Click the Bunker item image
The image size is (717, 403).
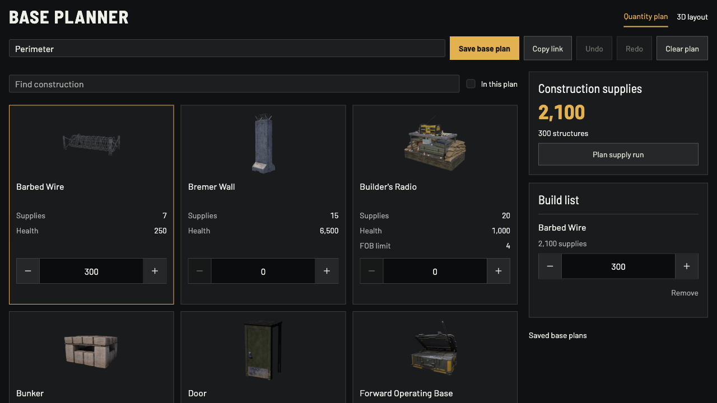coord(91,351)
